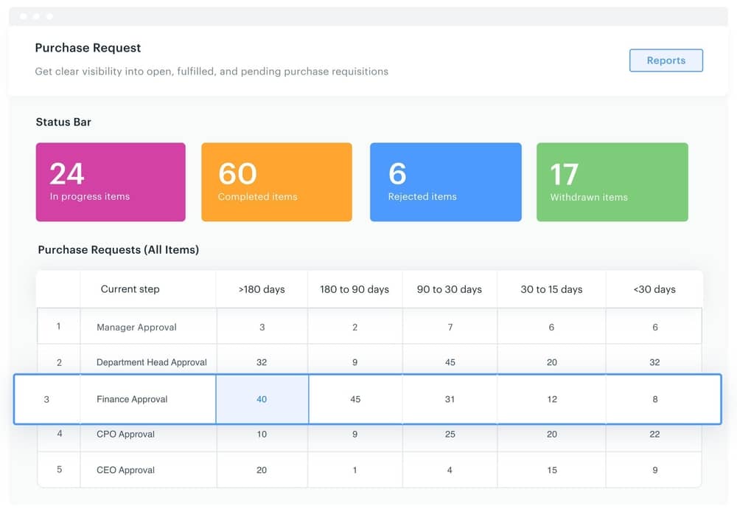Open the Reports button
The width and height of the screenshot is (737, 512).
(666, 60)
